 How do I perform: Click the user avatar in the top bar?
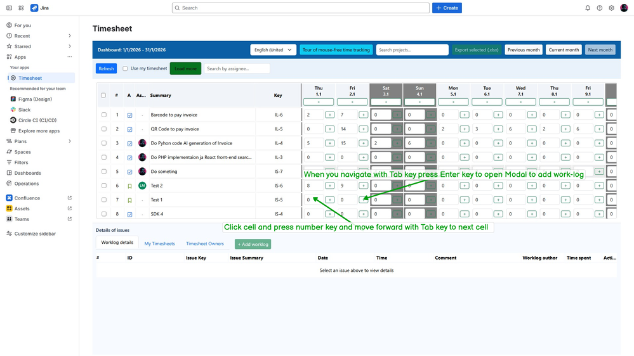[624, 8]
